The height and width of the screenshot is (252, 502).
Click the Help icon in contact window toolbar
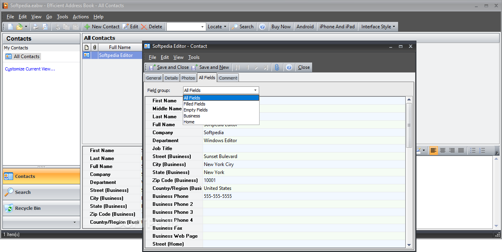(289, 67)
